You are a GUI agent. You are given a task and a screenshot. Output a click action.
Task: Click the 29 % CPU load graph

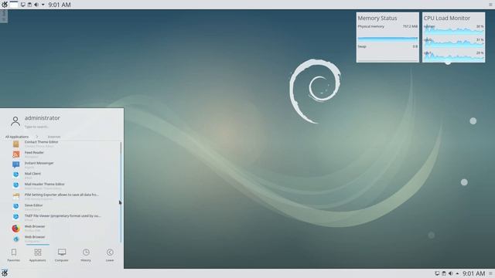coord(454,56)
